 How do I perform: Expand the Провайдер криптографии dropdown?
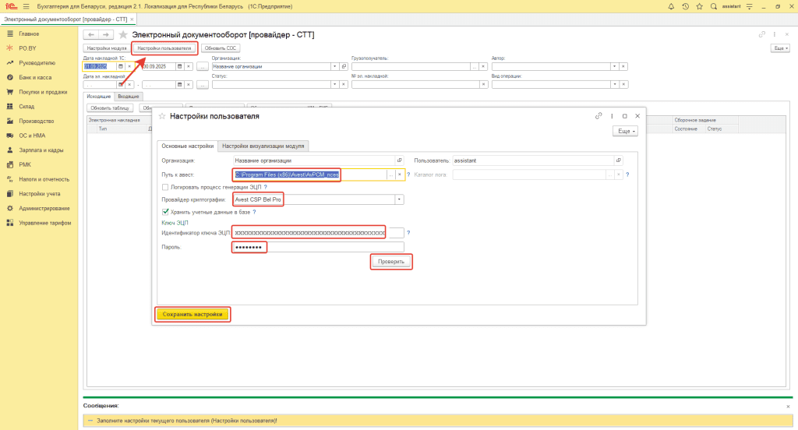pos(400,199)
